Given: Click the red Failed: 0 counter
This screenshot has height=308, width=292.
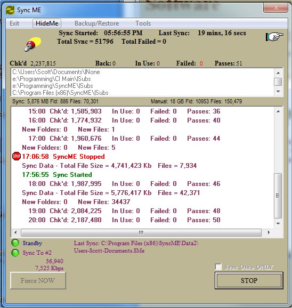Looking at the screenshot, I should click(190, 63).
